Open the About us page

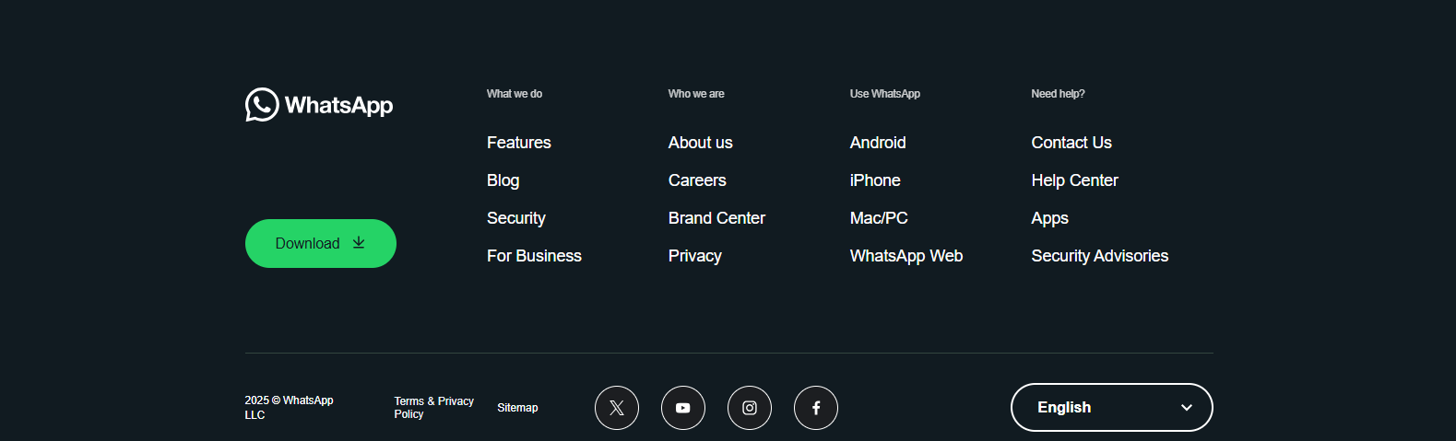(x=700, y=143)
